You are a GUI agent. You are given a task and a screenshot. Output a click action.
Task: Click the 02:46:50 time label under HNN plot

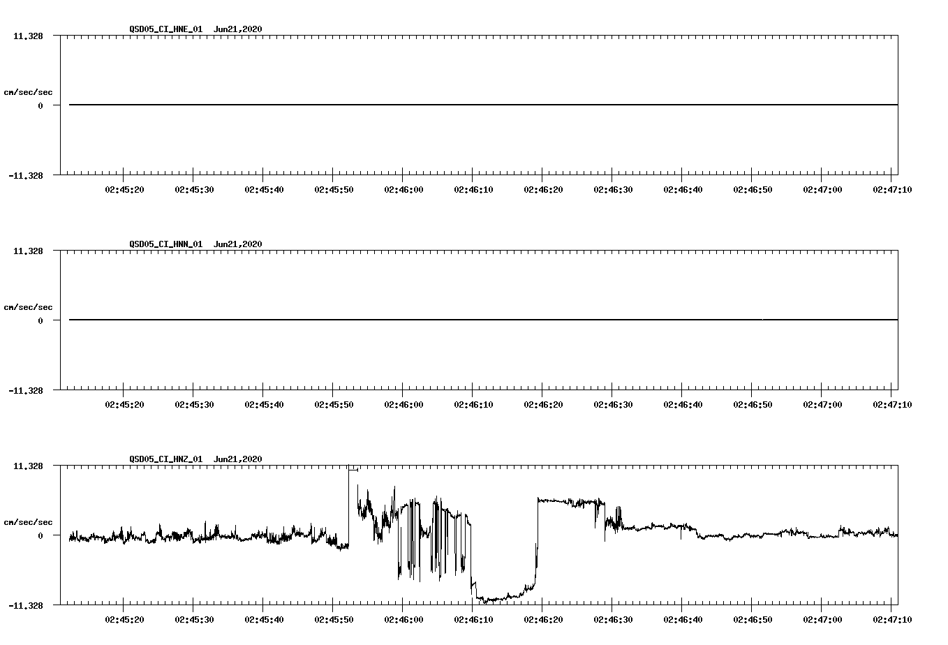click(x=753, y=405)
